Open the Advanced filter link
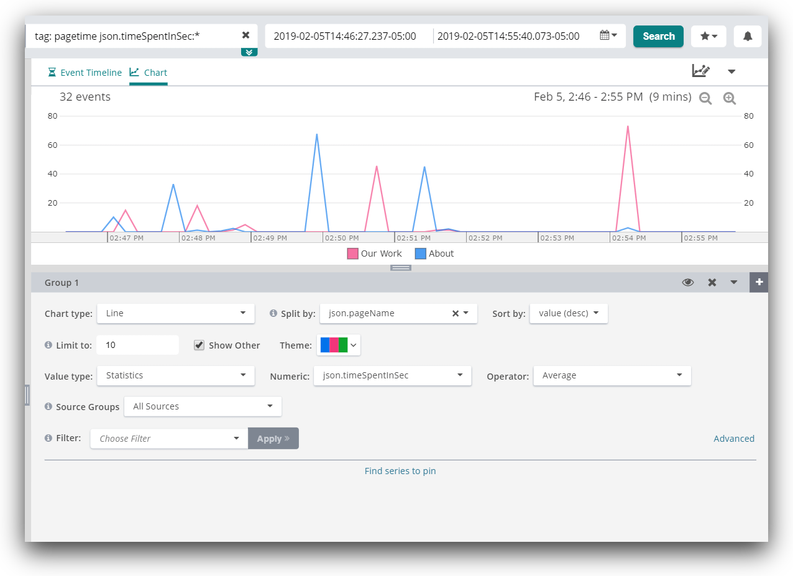793x576 pixels. point(733,439)
